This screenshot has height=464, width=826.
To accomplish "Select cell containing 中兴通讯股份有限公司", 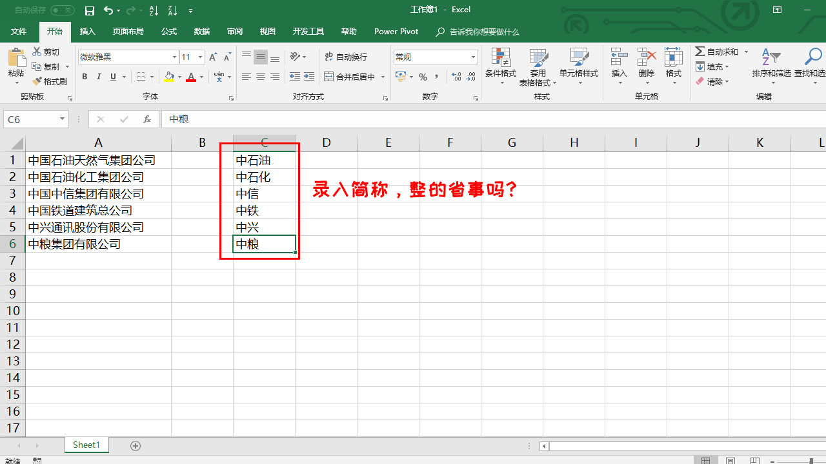I will point(98,227).
